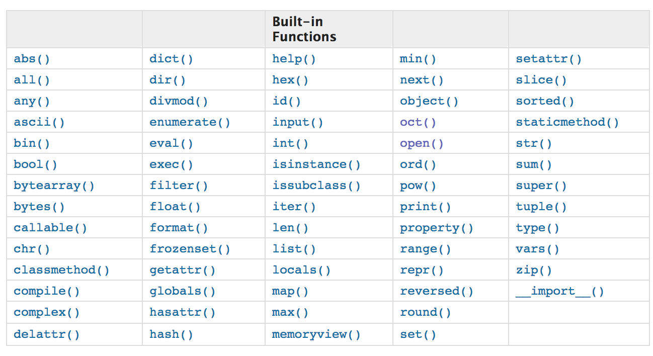Follow the hash() link

171,335
